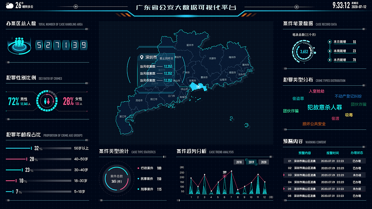Click the 广东省公安大数据可视化平台 title

pyautogui.click(x=186, y=8)
